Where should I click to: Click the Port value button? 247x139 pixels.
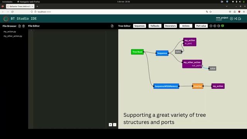(x=201, y=26)
